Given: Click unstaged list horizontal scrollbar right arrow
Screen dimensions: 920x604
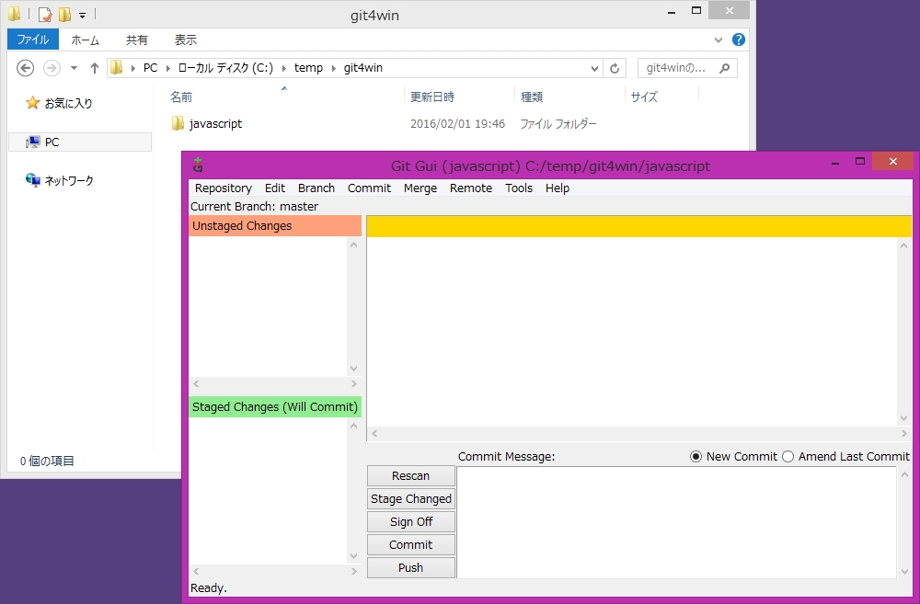Looking at the screenshot, I should (x=354, y=383).
